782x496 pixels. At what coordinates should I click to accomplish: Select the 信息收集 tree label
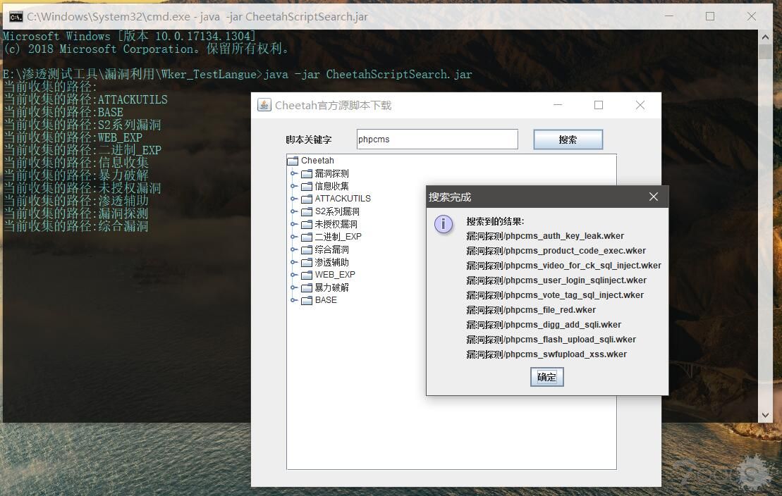pyautogui.click(x=331, y=186)
